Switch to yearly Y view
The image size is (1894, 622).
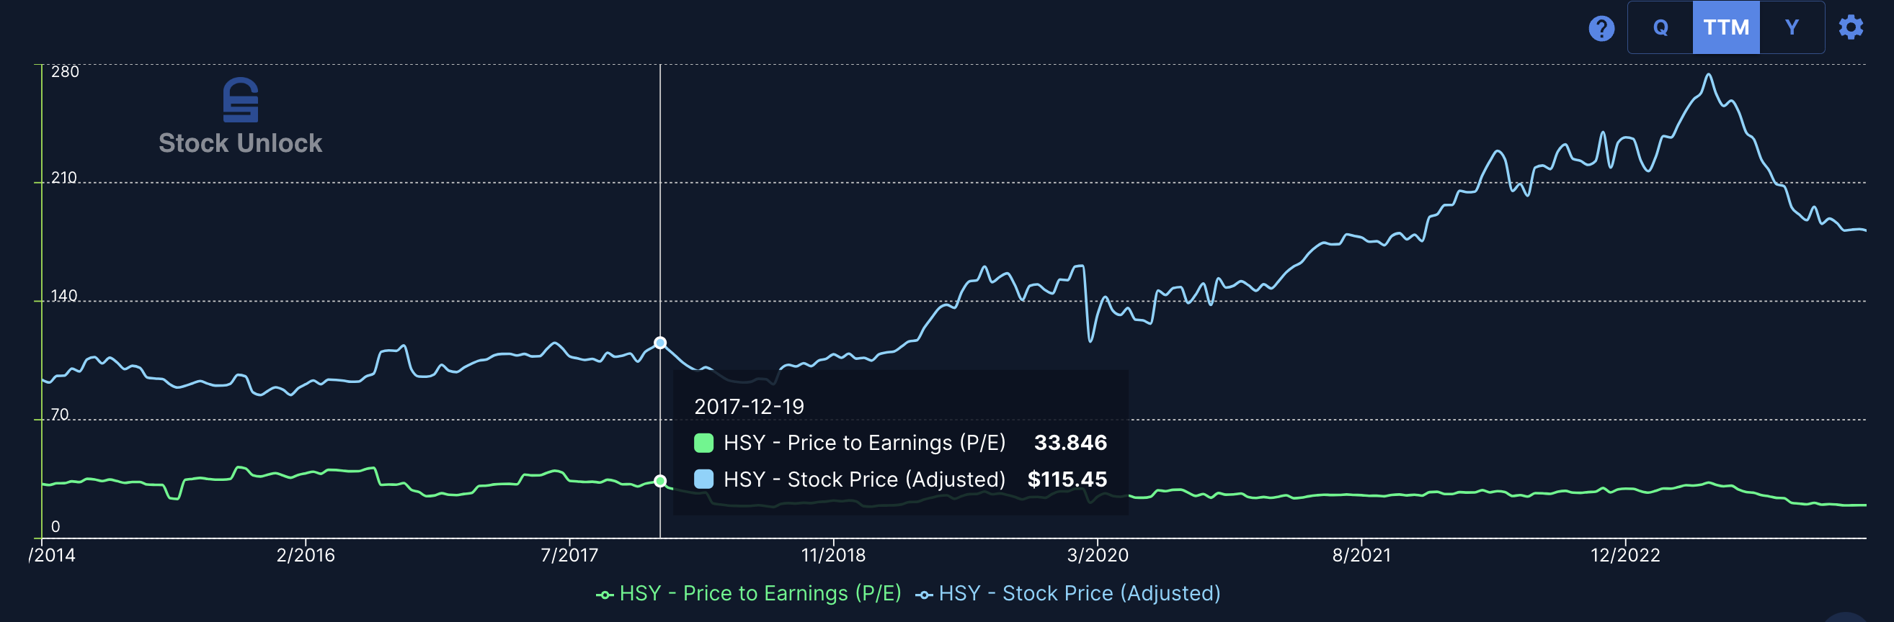point(1791,27)
